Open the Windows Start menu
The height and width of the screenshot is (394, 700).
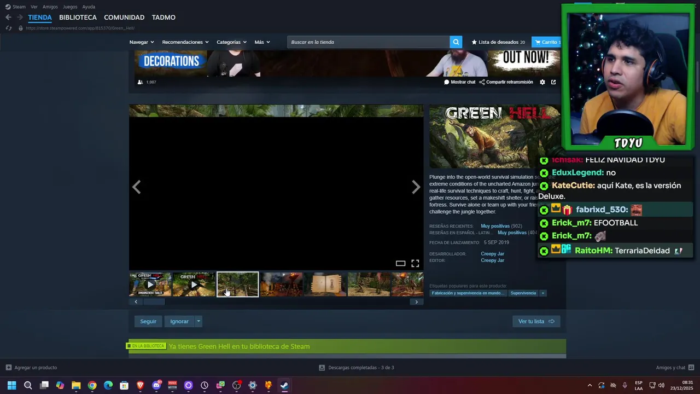point(11,385)
